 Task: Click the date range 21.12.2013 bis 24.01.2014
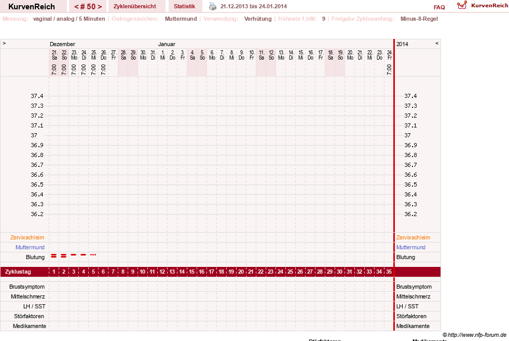coord(254,6)
